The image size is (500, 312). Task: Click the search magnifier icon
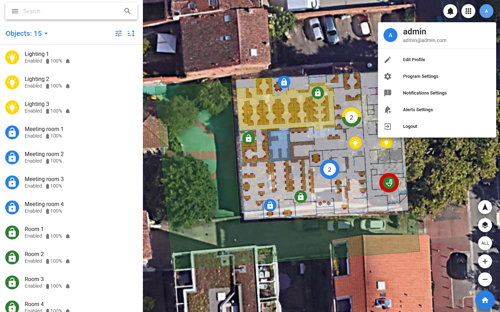tap(128, 11)
